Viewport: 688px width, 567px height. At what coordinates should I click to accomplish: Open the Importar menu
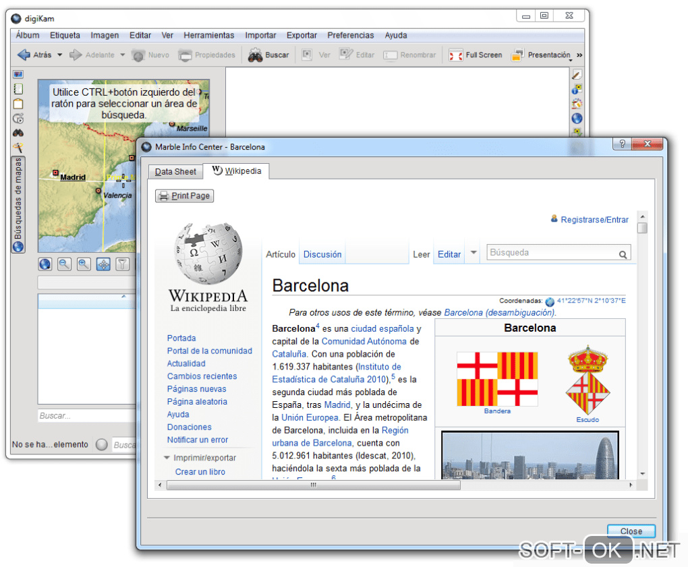pos(260,35)
